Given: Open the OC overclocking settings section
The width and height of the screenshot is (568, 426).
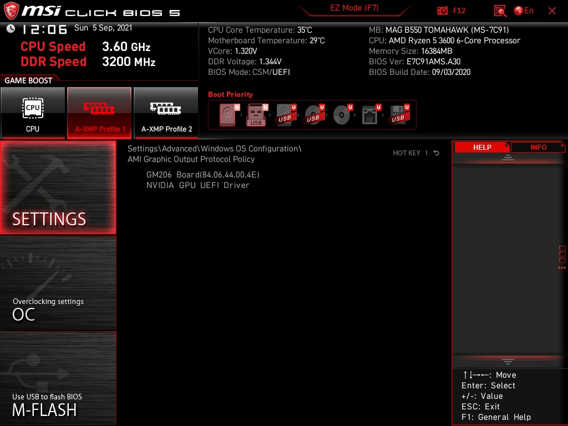Looking at the screenshot, I should 58,283.
